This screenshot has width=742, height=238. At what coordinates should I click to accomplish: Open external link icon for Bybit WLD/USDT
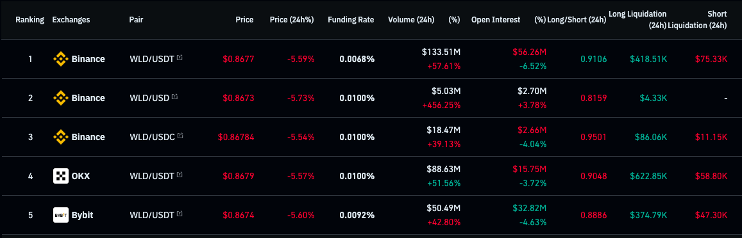180,214
